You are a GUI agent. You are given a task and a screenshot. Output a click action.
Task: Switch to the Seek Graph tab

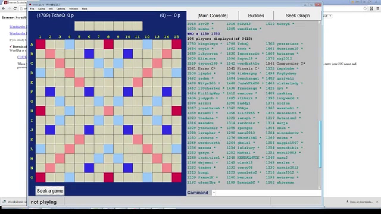point(298,16)
